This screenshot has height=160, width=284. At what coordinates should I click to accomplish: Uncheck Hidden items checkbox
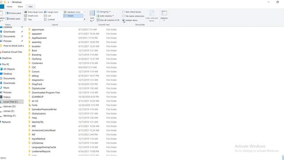pyautogui.click(x=123, y=20)
